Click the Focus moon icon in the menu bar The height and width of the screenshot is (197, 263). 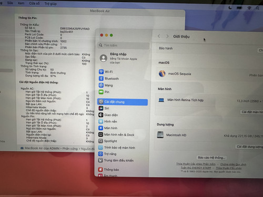coord(230,7)
